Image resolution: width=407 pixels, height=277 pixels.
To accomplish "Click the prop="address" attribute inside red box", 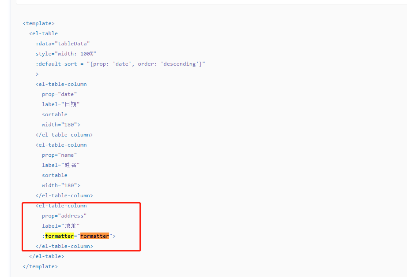I will 63,215.
